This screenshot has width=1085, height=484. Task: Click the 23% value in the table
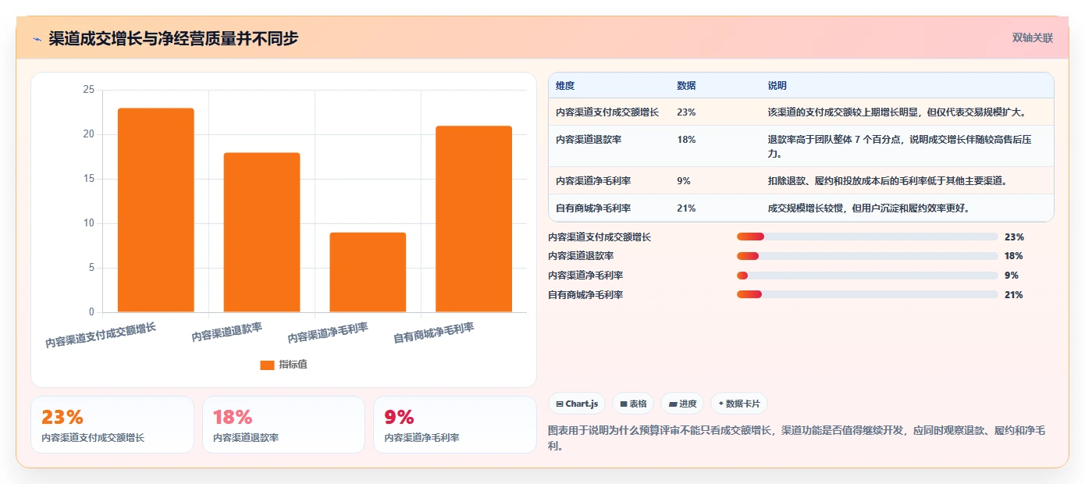click(687, 112)
